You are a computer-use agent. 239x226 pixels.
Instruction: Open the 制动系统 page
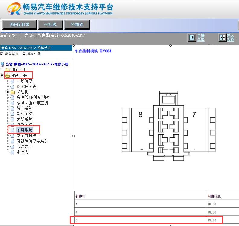click(24, 114)
